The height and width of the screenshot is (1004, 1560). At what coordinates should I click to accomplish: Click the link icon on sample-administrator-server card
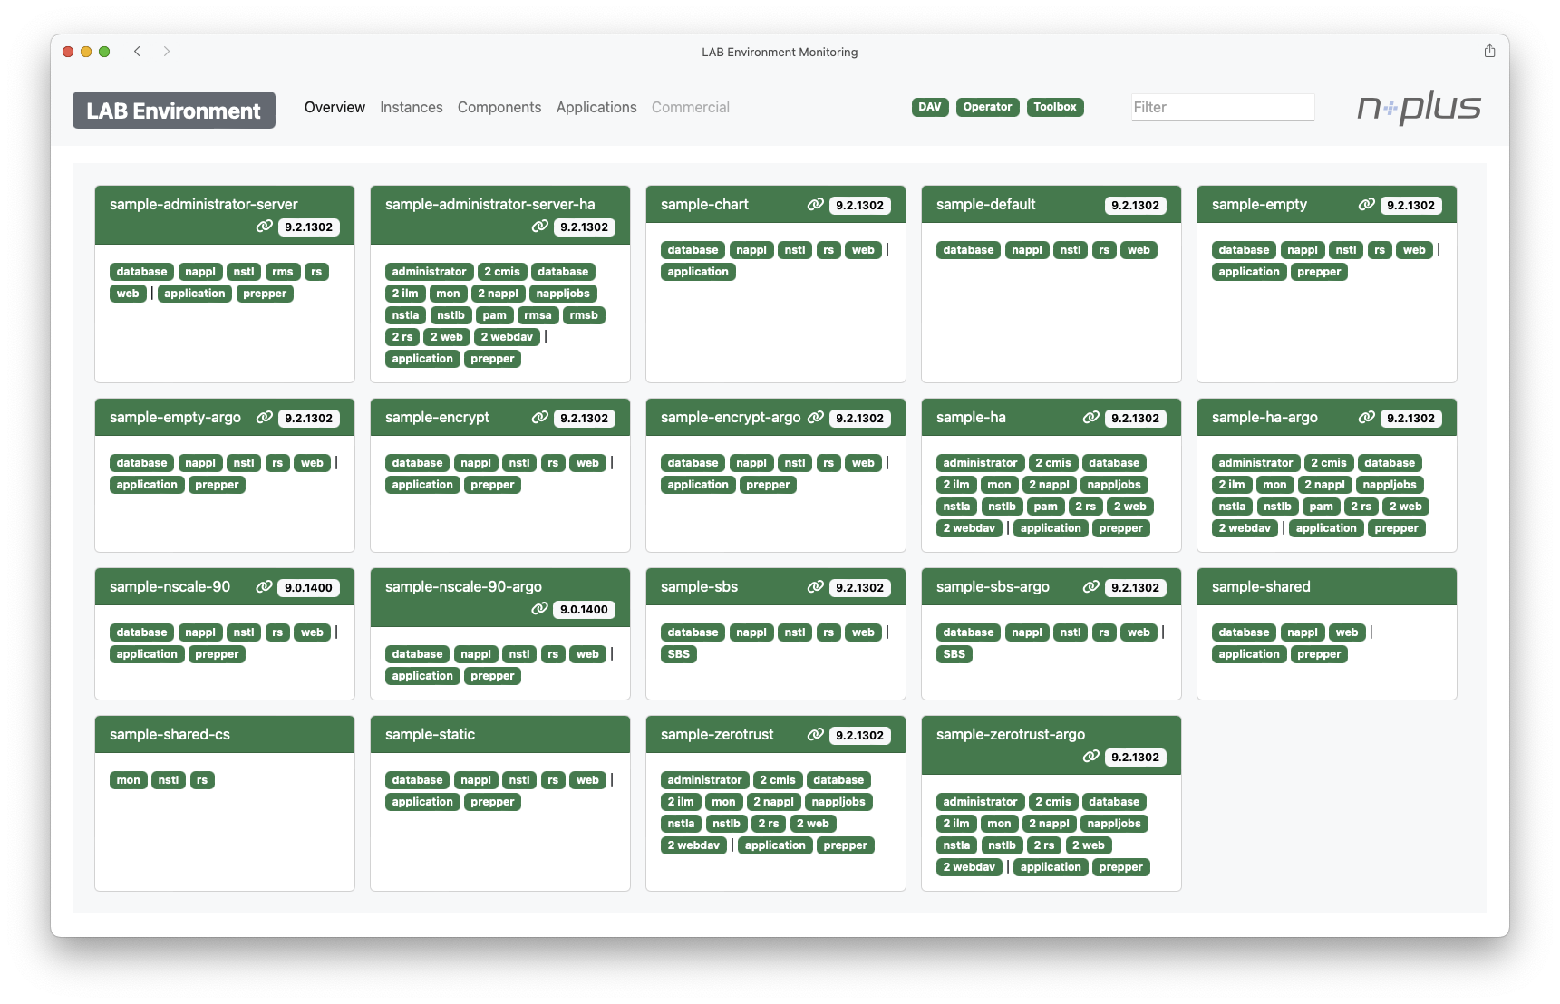pos(264,227)
